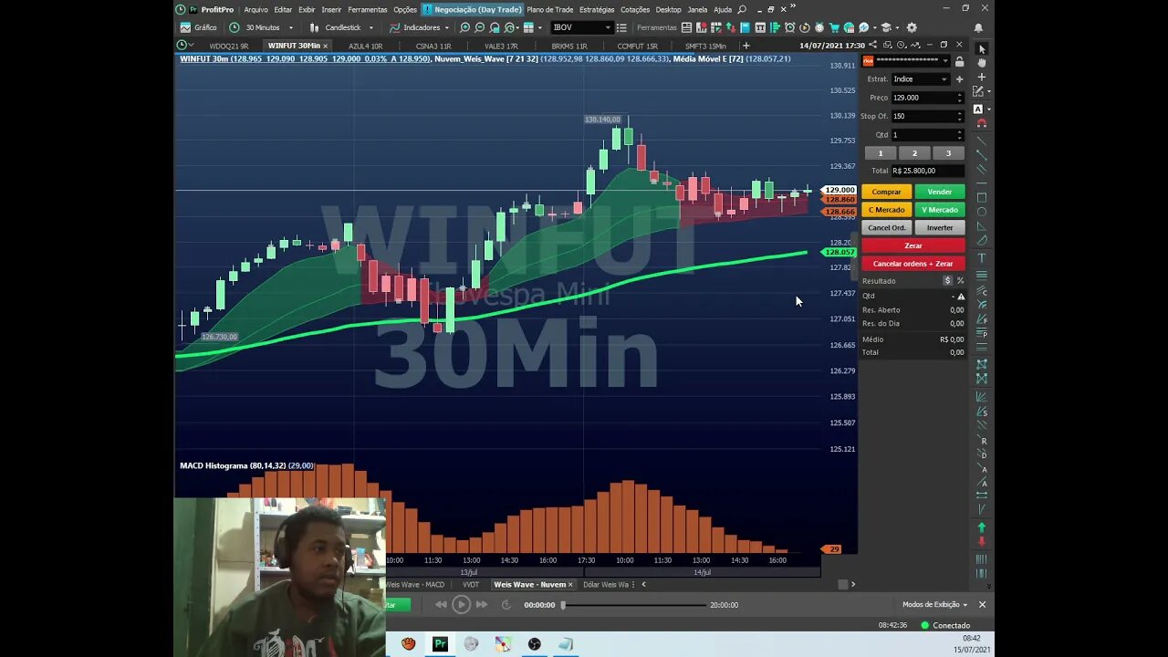
Task: Click the C Mercado button
Action: 886,210
